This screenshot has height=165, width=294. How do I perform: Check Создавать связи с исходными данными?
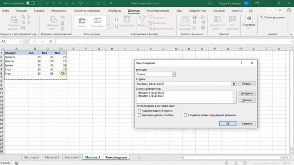click(x=185, y=115)
